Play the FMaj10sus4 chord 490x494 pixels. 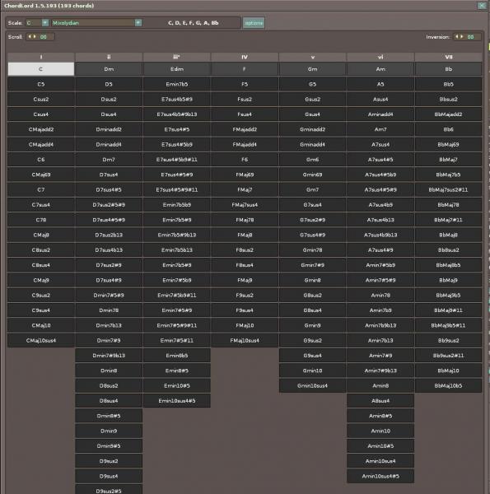[245, 341]
